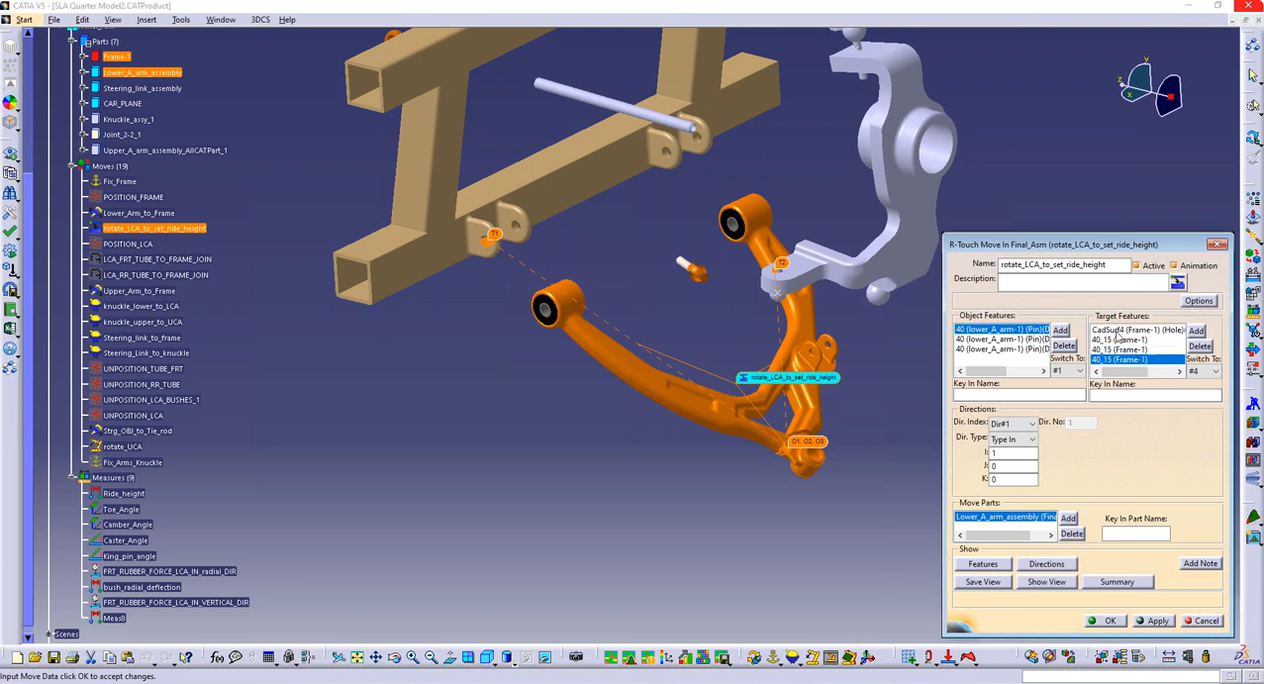The image size is (1264, 684).
Task: Activate the Zoom In magnifier tool
Action: pos(413,656)
